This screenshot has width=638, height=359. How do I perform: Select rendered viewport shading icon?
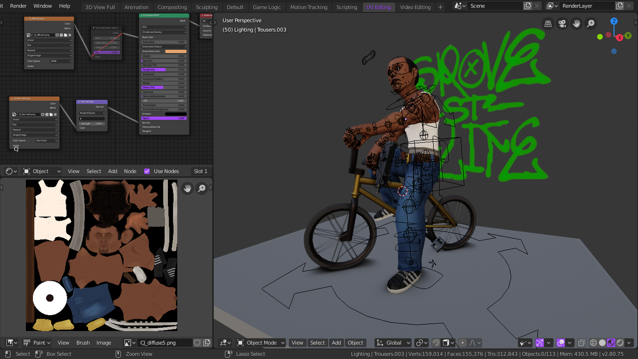click(620, 343)
